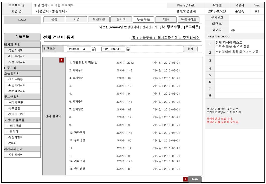266x184 pixels.
Task: Open 추천검색어 sidebar item
Action: (x=22, y=155)
